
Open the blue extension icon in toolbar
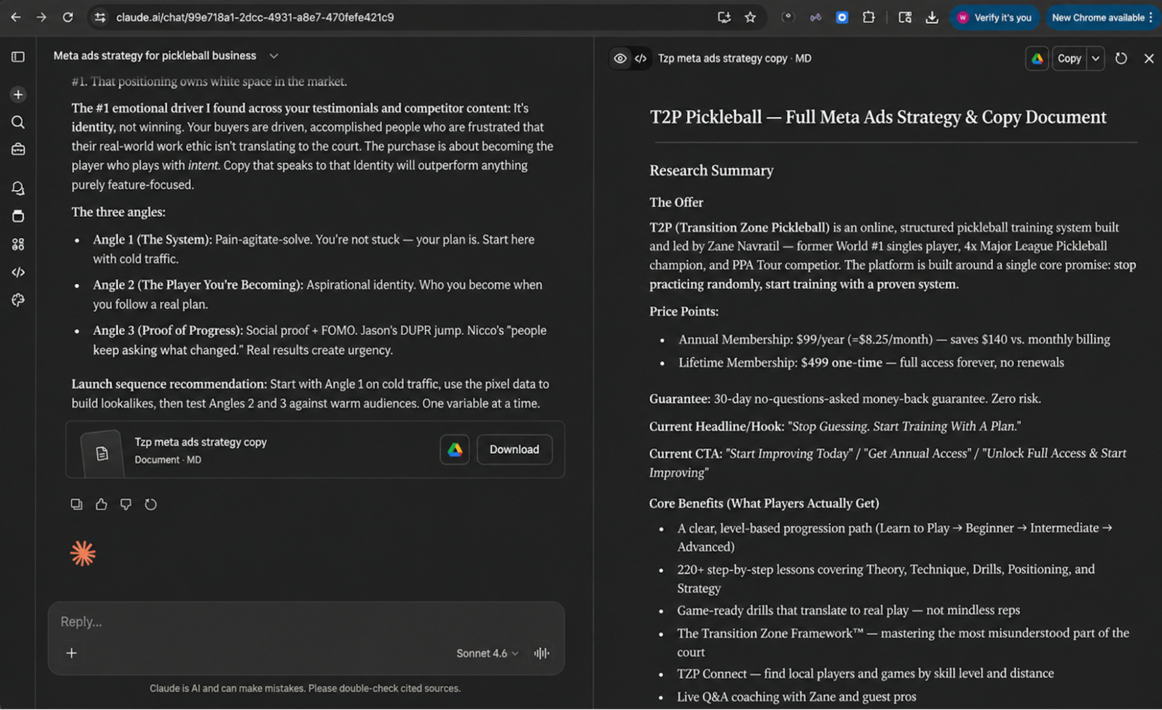842,17
